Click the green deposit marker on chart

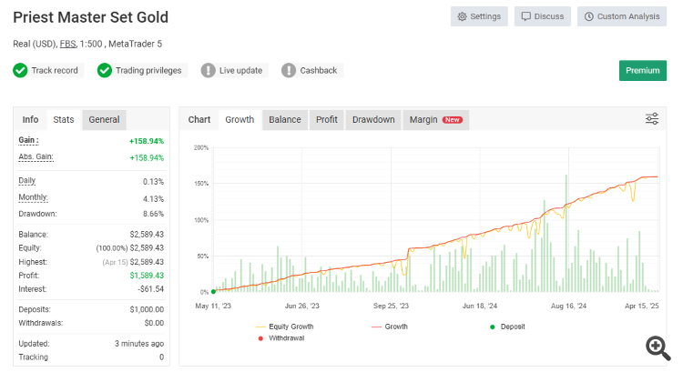click(213, 292)
